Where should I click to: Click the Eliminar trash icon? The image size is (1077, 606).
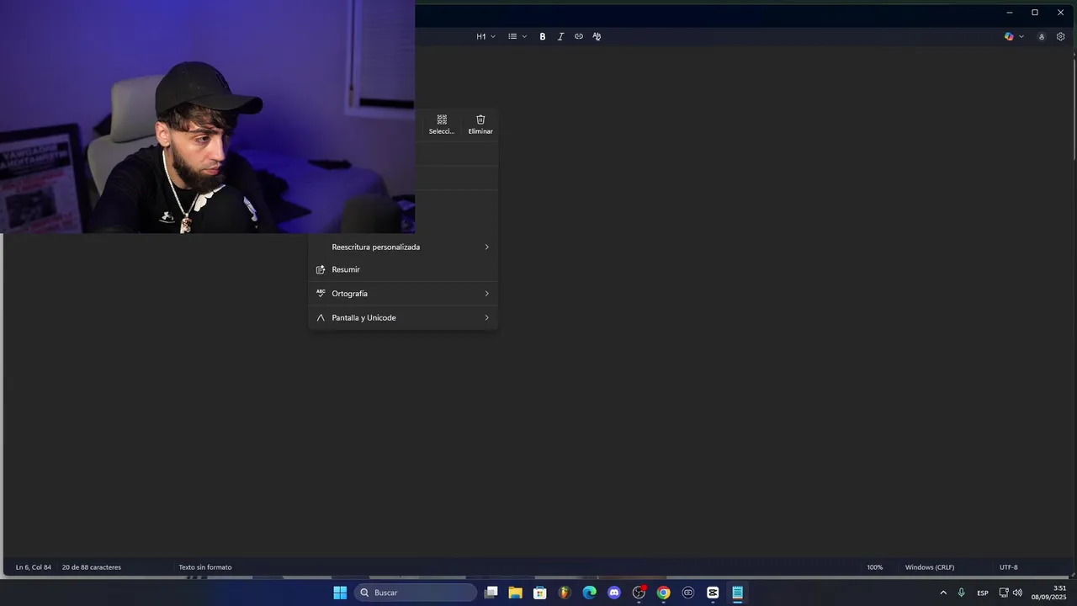coord(480,124)
